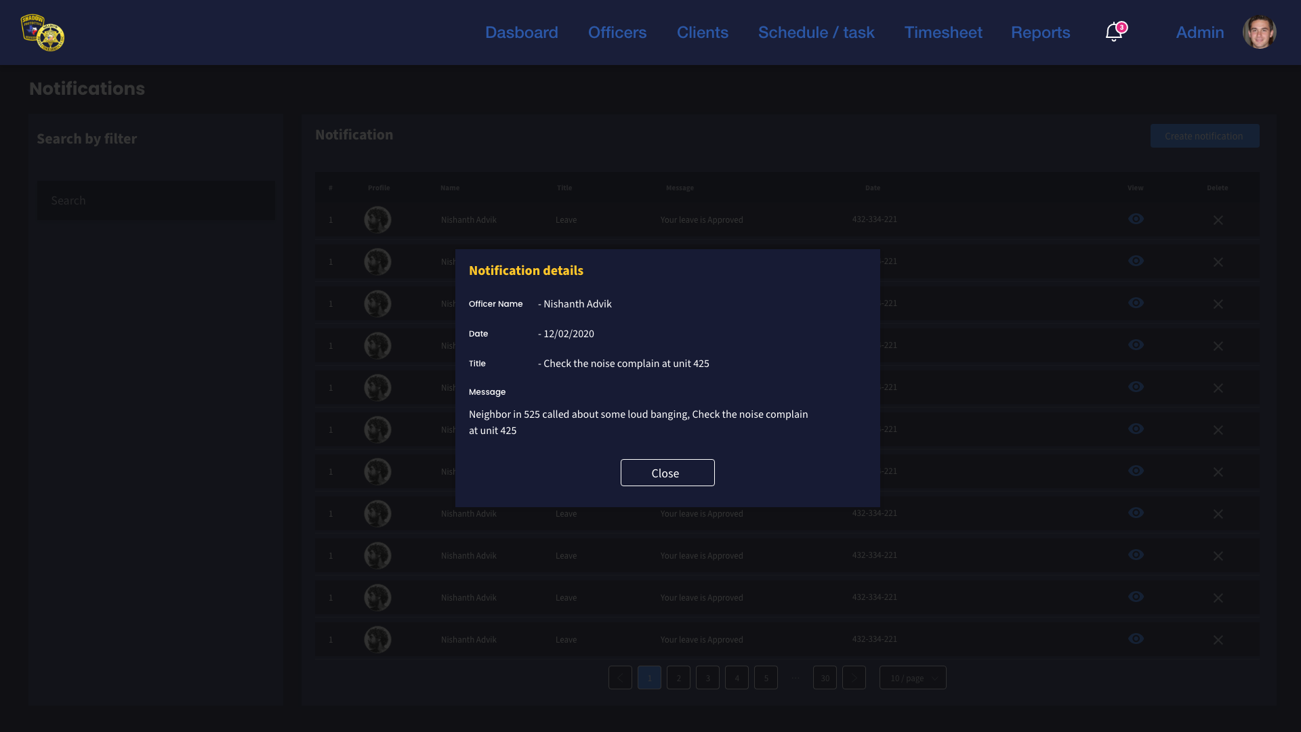Open the Admin user menu

(x=1199, y=33)
